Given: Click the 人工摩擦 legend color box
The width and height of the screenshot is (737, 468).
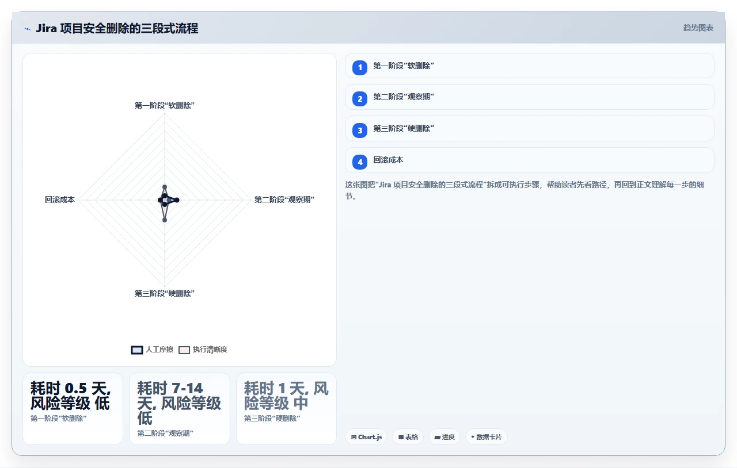Looking at the screenshot, I should 137,350.
